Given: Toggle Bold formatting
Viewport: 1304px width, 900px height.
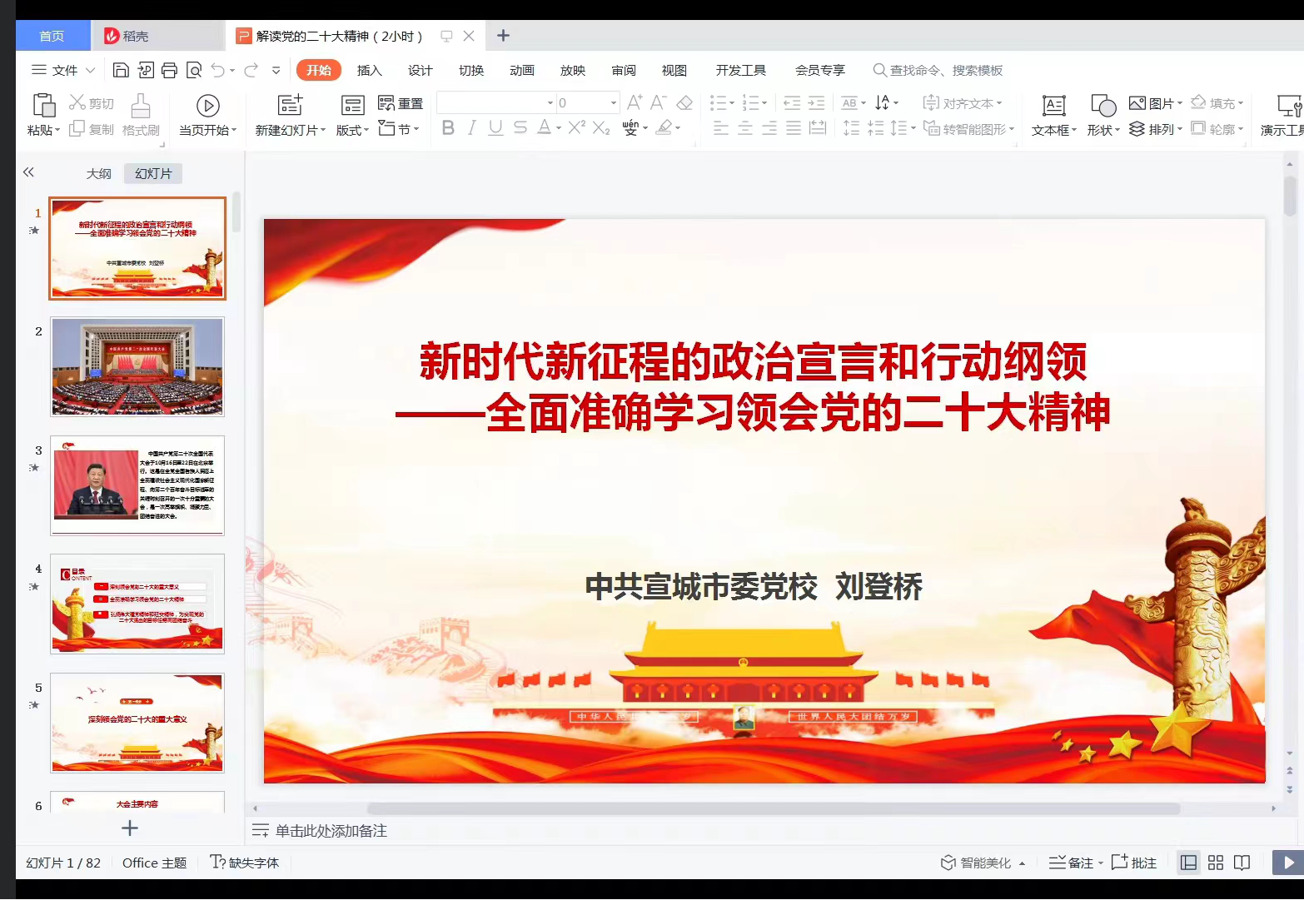Looking at the screenshot, I should [x=448, y=127].
